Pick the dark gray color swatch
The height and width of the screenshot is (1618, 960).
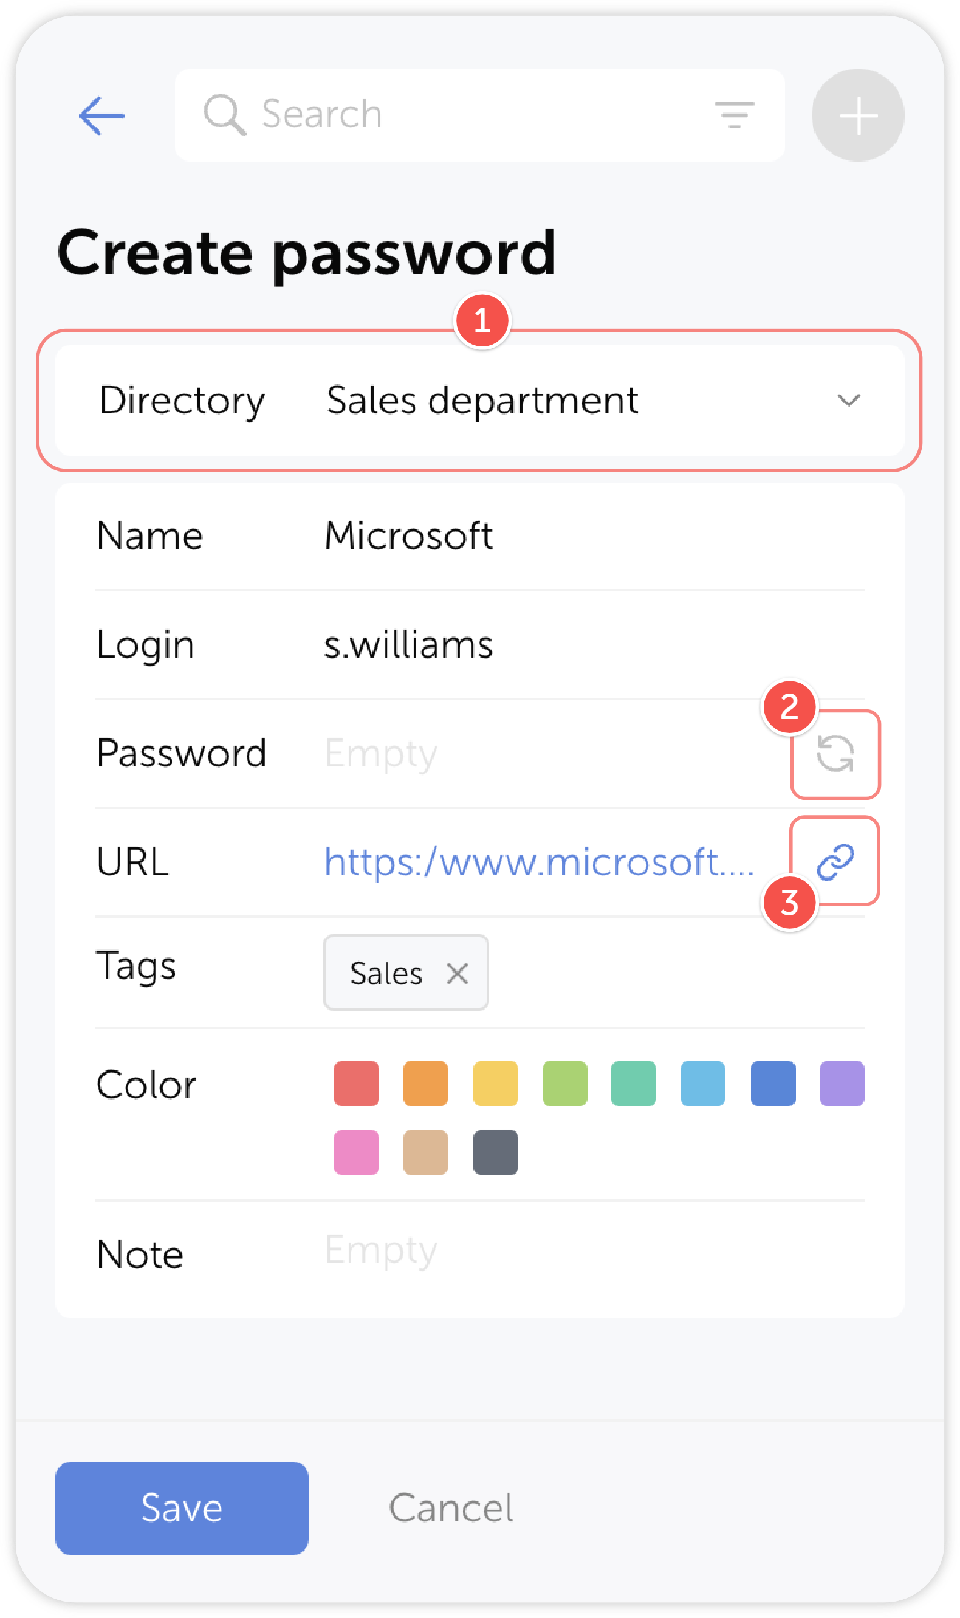pyautogui.click(x=496, y=1152)
